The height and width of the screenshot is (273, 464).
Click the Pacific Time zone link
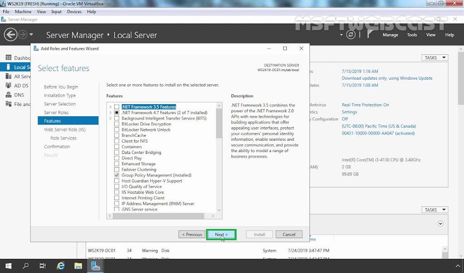point(379,126)
